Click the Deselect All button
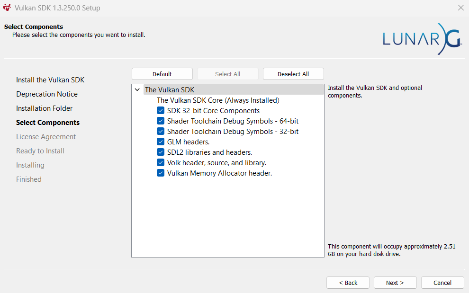Viewport: 469px width, 293px height. click(x=293, y=74)
